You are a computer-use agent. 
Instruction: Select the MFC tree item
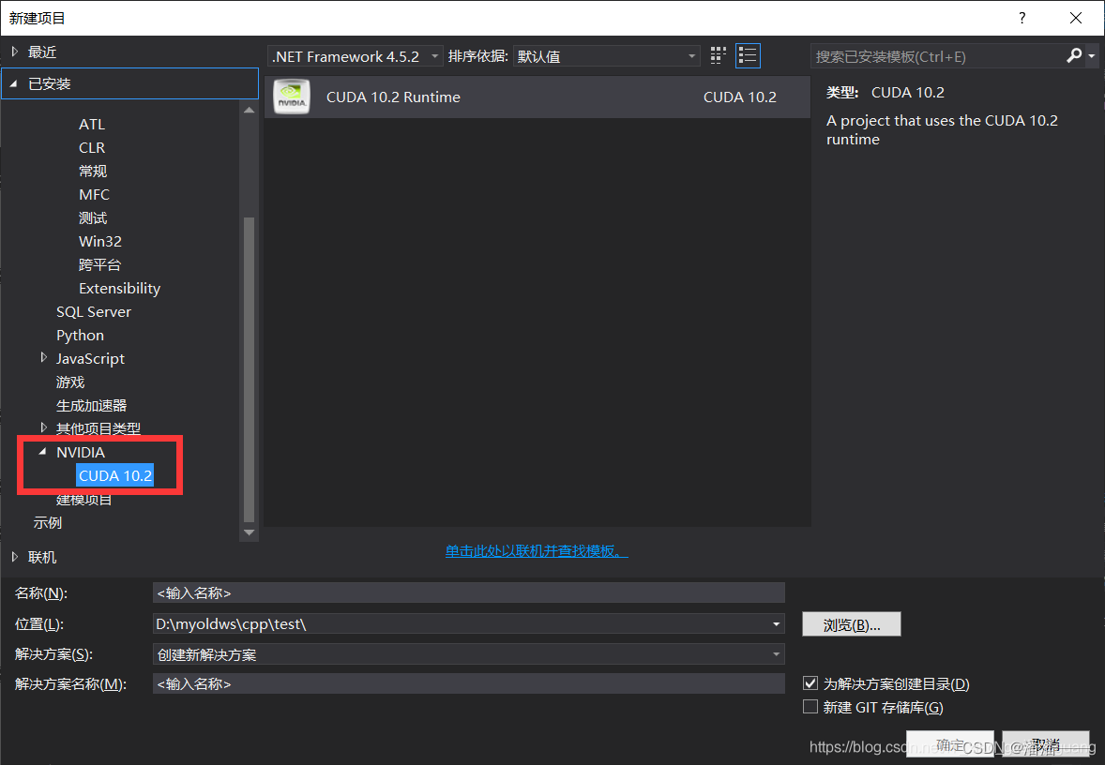click(94, 194)
